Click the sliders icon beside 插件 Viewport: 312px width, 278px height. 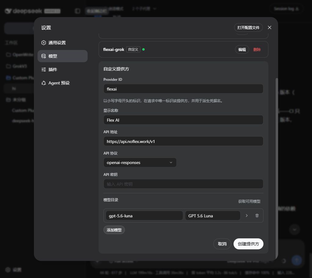[x=44, y=69]
